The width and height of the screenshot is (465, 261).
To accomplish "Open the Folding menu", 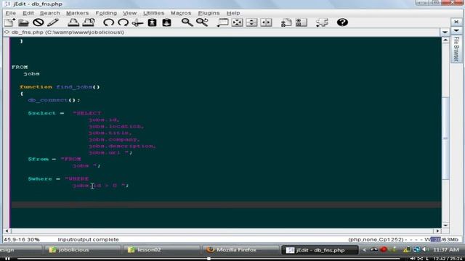I will tap(106, 13).
